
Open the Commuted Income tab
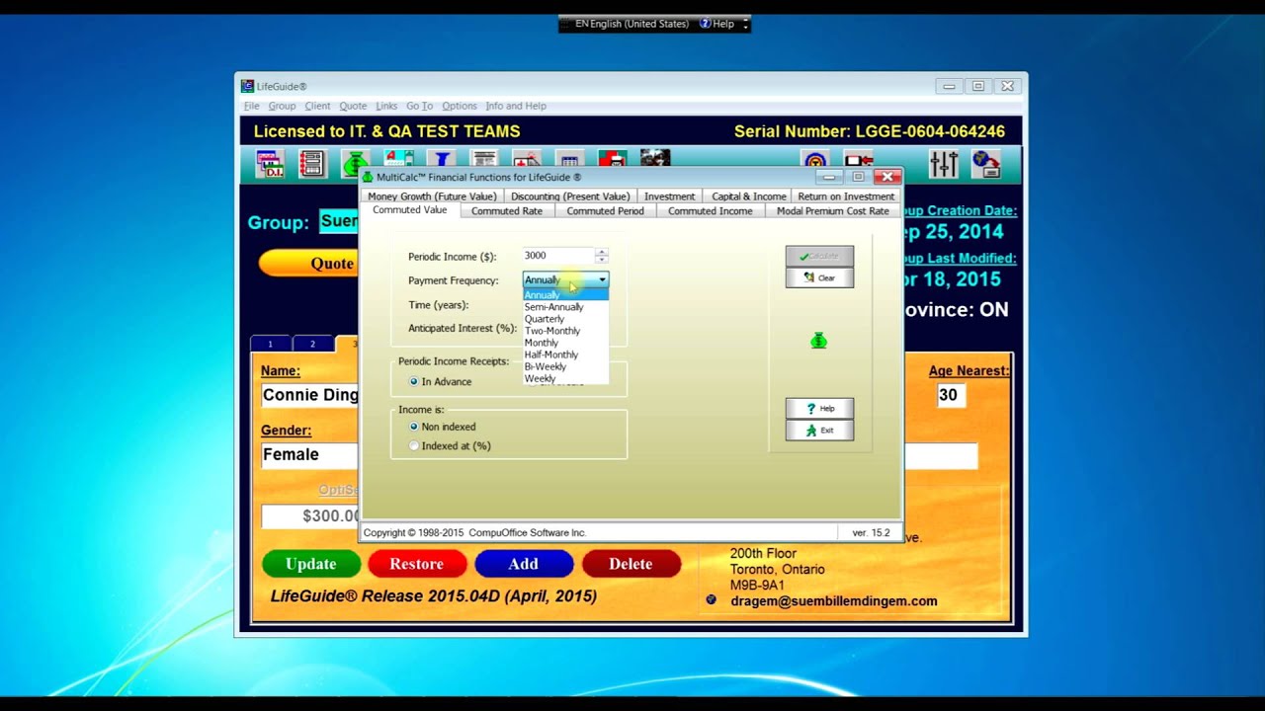(710, 210)
